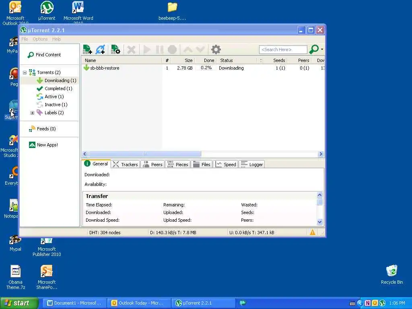
Task: Click the Add Torrent from URL icon
Action: [x=101, y=49]
